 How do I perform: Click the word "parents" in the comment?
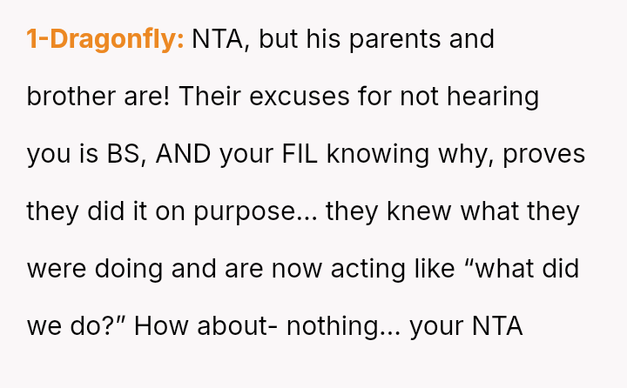point(395,40)
